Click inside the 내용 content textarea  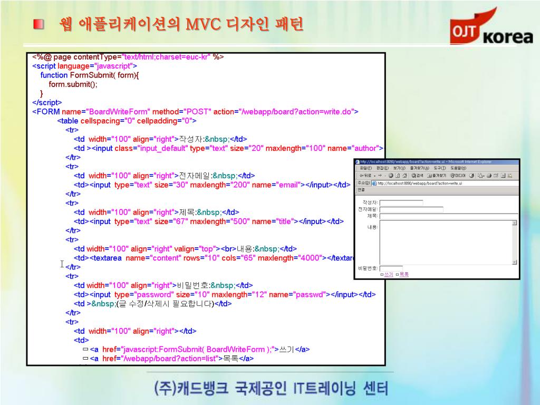pos(446,243)
